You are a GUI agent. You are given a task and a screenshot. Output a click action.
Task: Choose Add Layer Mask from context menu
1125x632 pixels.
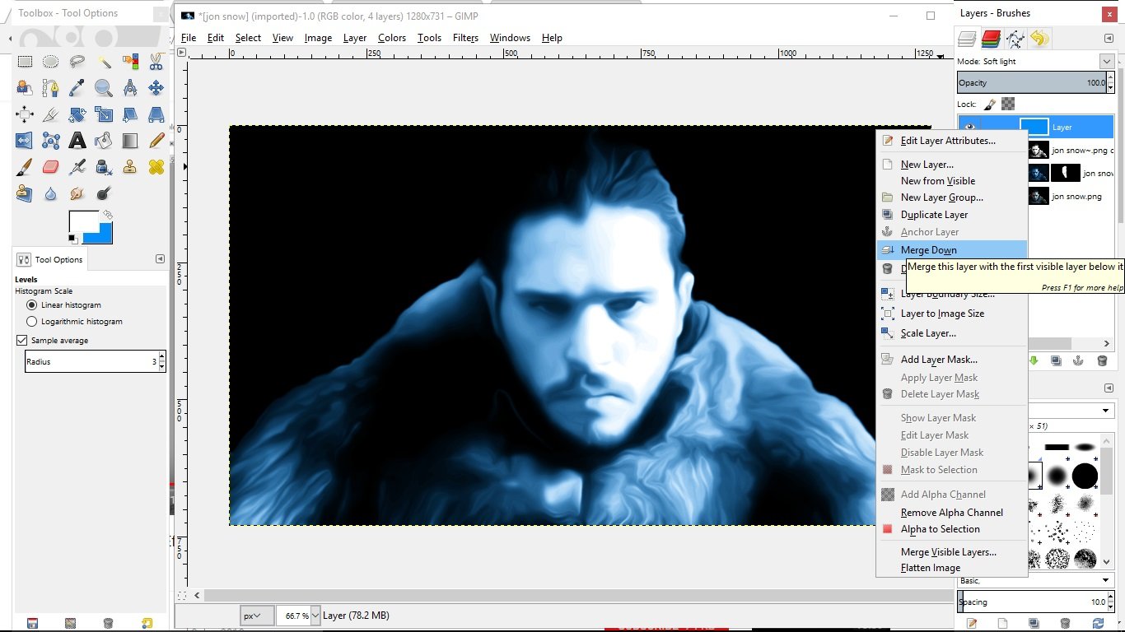click(x=951, y=360)
